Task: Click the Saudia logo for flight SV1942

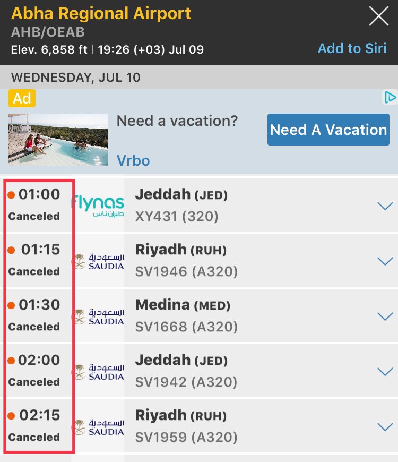Action: 98,372
